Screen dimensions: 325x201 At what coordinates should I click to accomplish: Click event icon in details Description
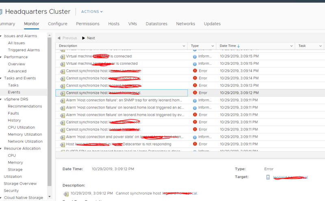click(66, 194)
